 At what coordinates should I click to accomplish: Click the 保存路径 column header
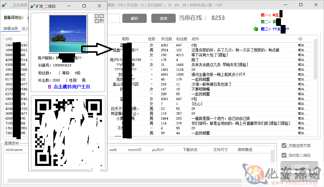coord(245,149)
